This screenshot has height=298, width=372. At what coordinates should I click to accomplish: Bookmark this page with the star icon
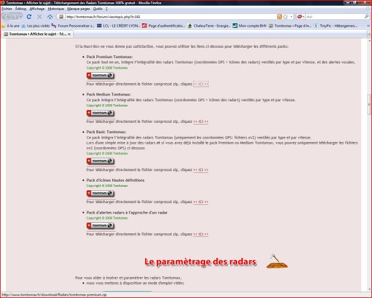coord(285,17)
